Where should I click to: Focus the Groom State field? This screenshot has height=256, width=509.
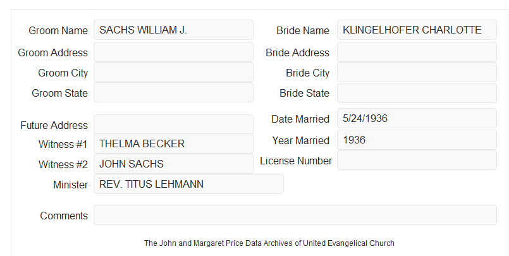click(x=173, y=92)
